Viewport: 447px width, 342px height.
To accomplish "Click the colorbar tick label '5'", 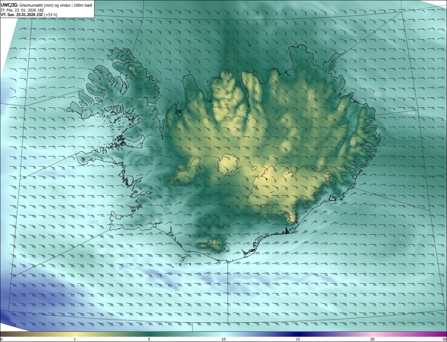I will click(x=149, y=340).
